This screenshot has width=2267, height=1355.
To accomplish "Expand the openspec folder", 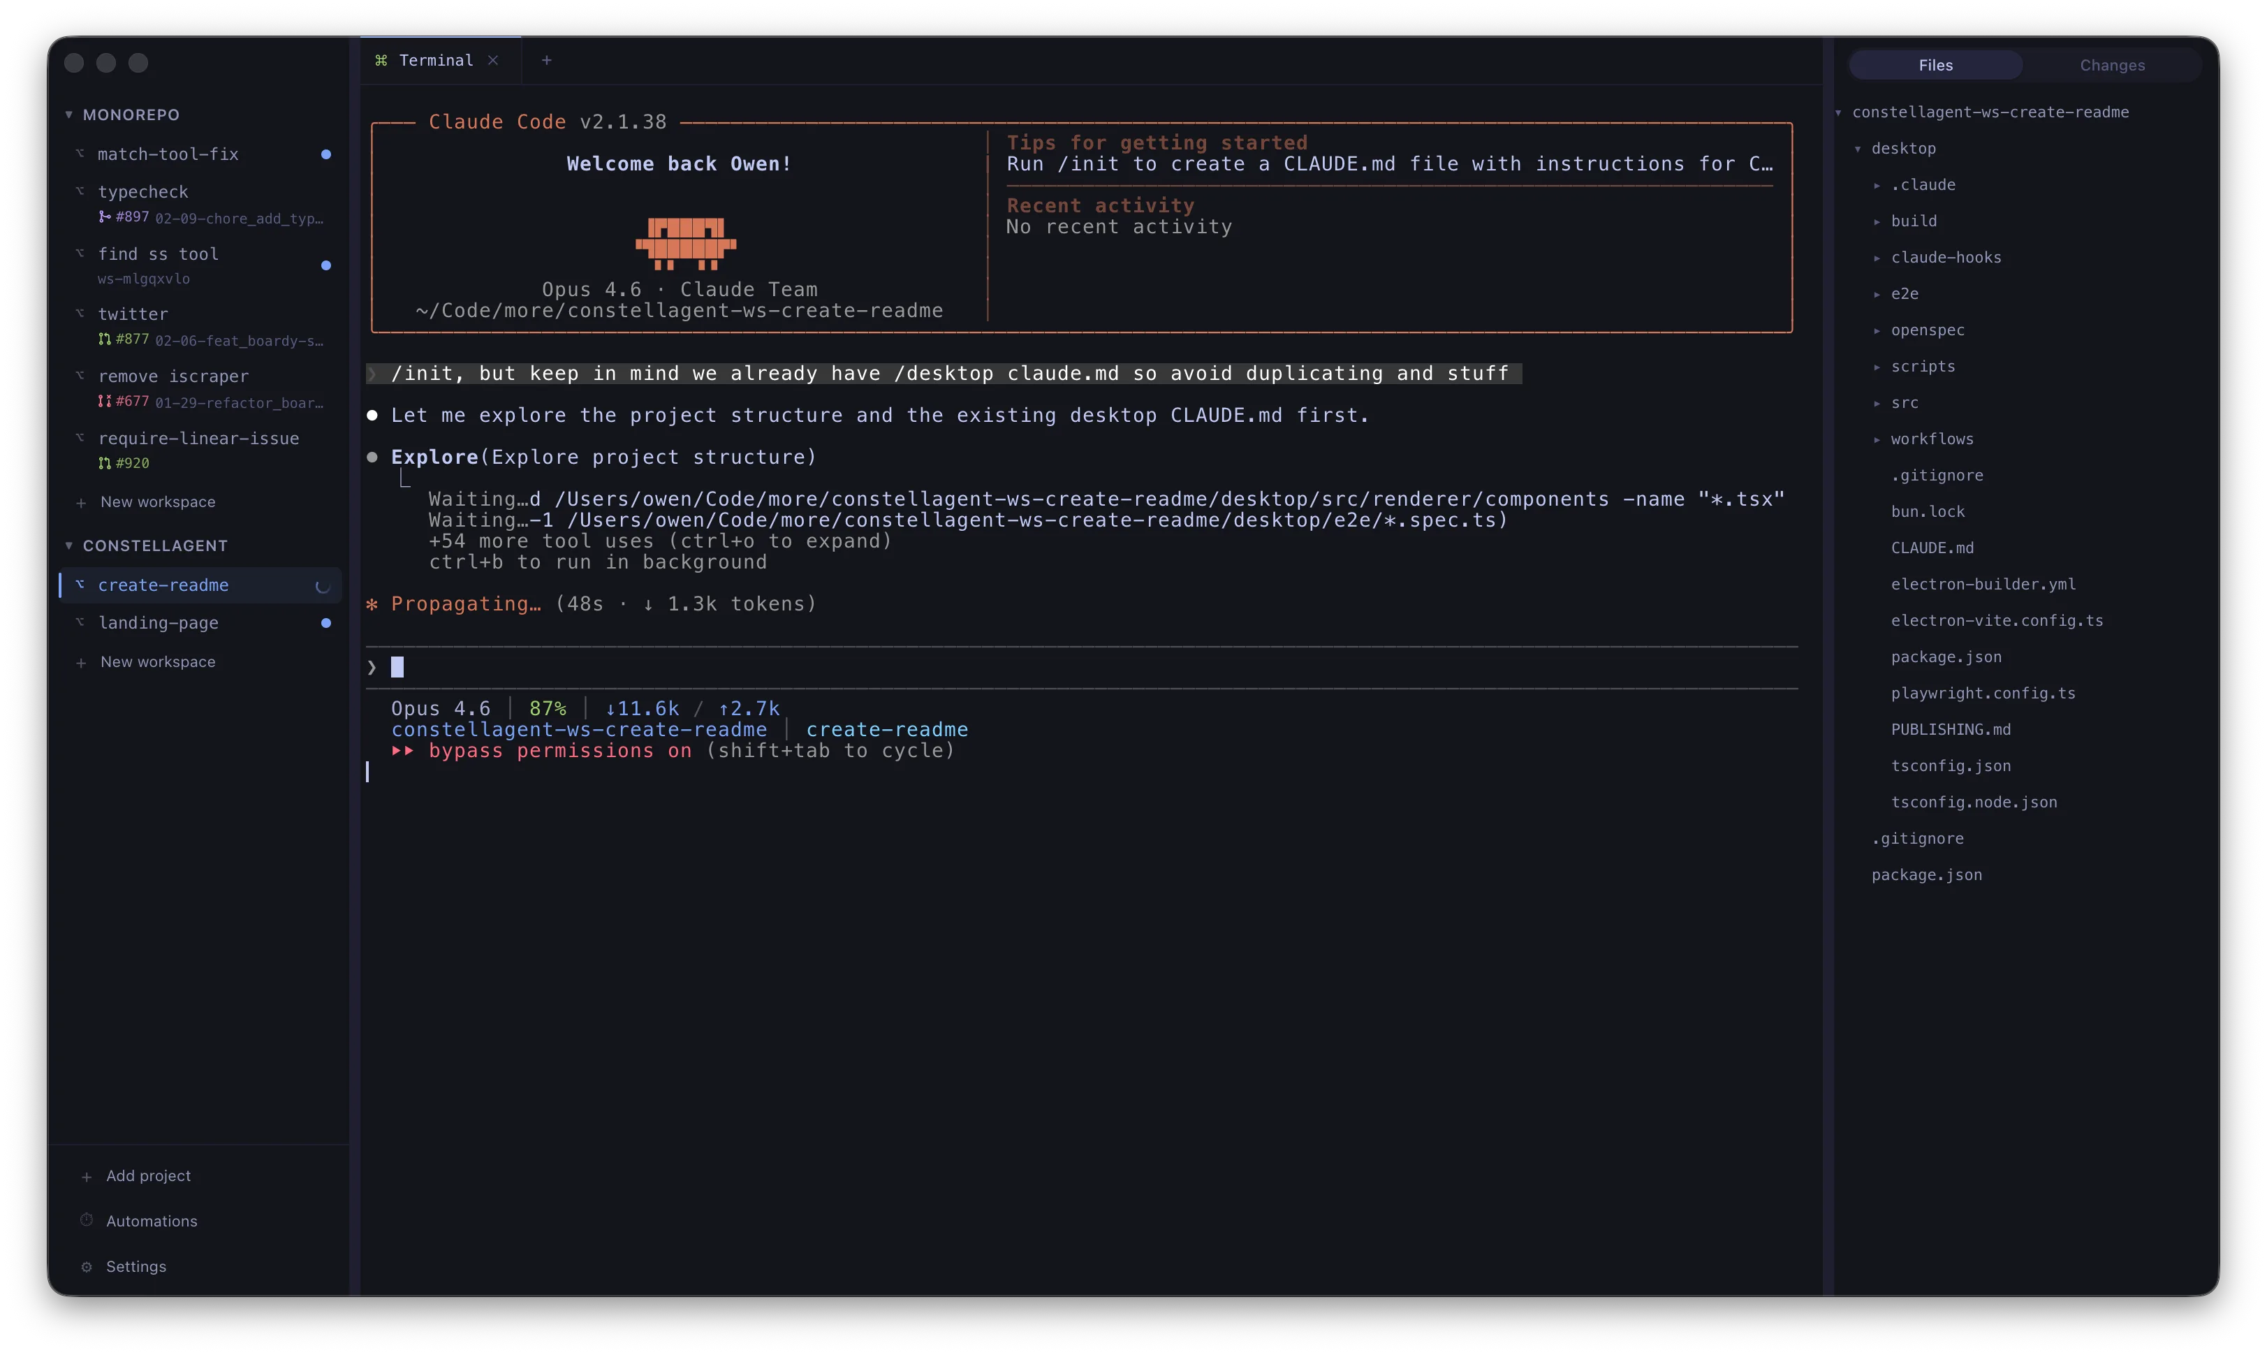I will click(x=1876, y=330).
